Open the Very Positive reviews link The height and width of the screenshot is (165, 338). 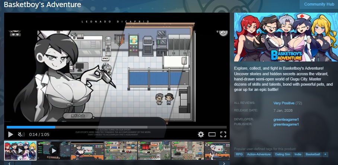coord(284,103)
